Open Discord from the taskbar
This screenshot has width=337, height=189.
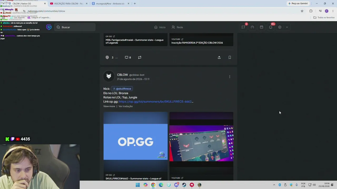pyautogui.click(x=176, y=185)
